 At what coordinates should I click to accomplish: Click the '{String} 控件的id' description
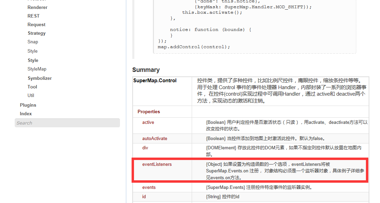pos(223,197)
